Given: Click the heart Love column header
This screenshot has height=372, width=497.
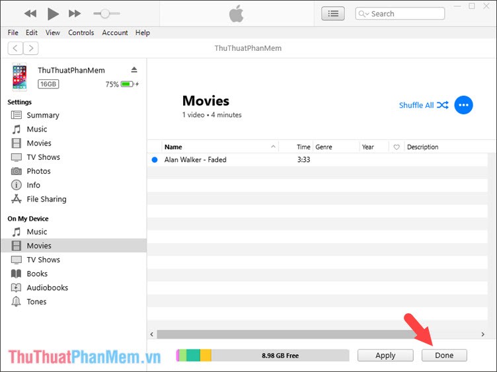Looking at the screenshot, I should pyautogui.click(x=397, y=147).
